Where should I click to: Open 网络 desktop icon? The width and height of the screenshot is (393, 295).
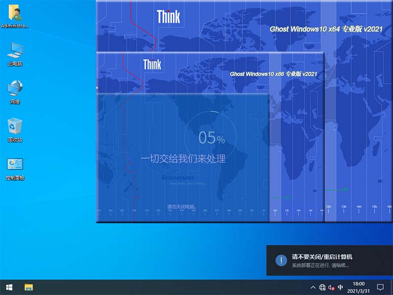(15, 92)
